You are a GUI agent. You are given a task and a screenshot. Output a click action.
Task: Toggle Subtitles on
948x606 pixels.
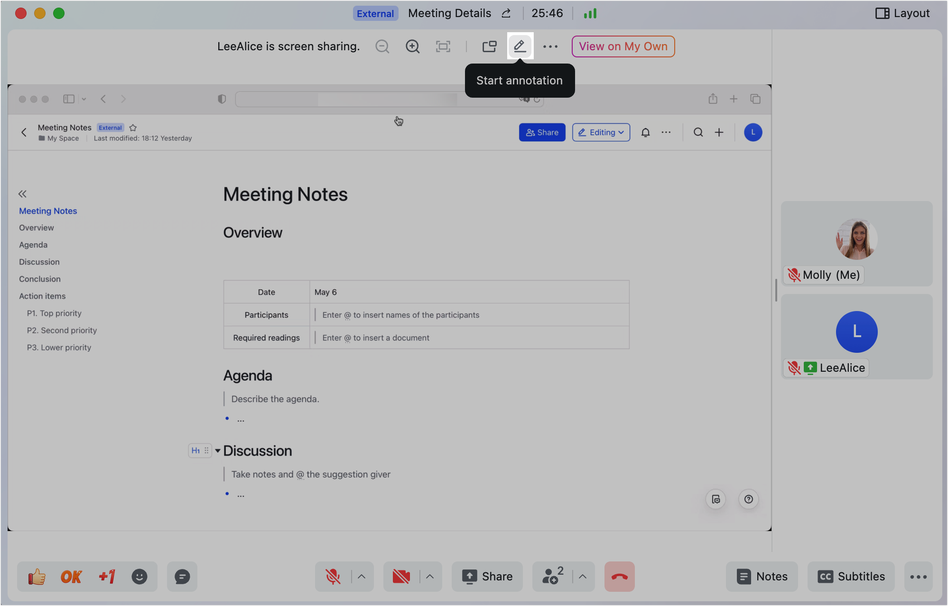coord(851,577)
